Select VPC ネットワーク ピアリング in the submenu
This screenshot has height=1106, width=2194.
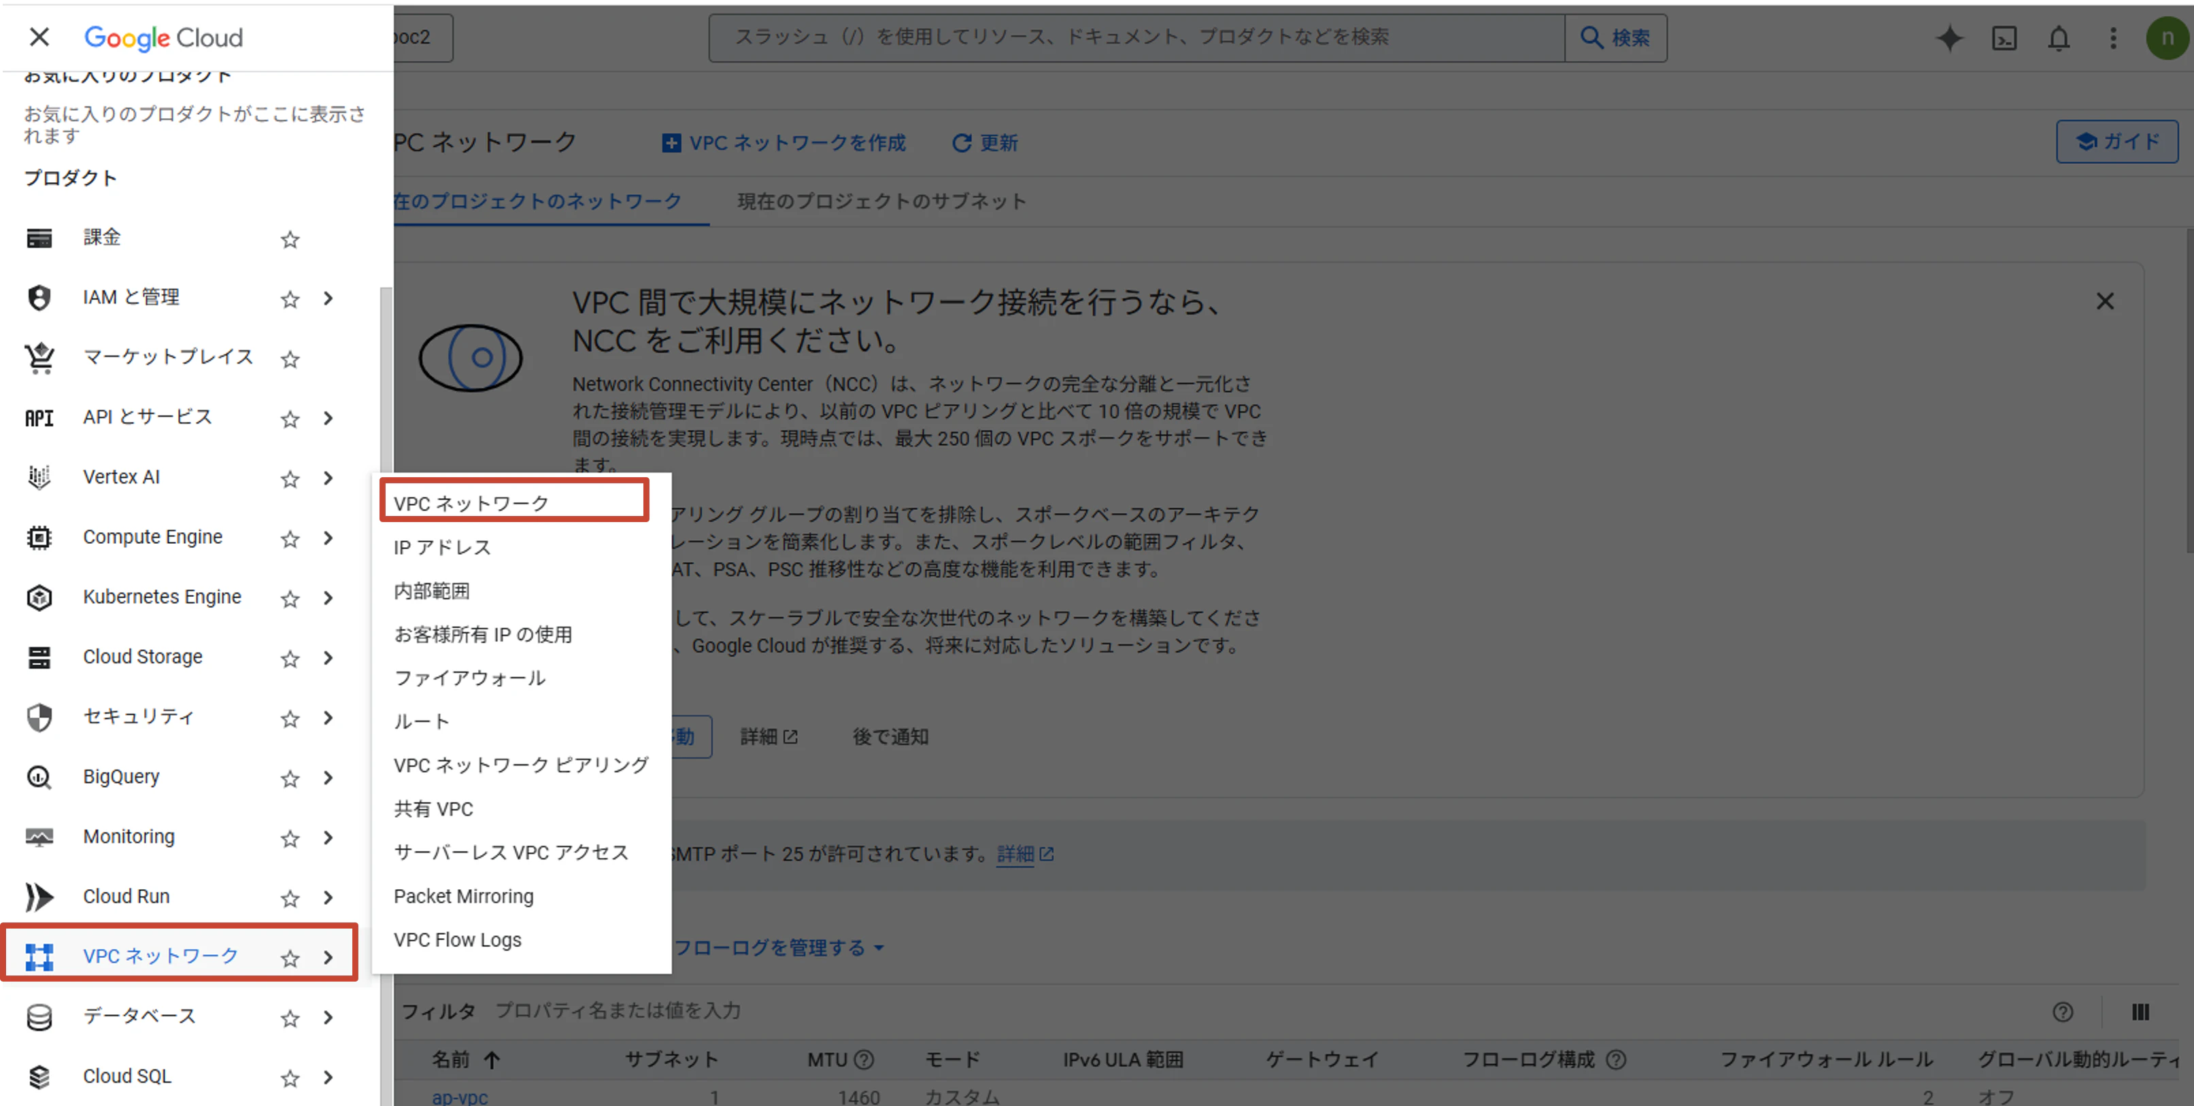coord(521,765)
